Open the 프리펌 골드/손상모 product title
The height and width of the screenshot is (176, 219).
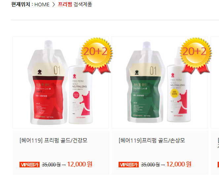click(x=152, y=140)
